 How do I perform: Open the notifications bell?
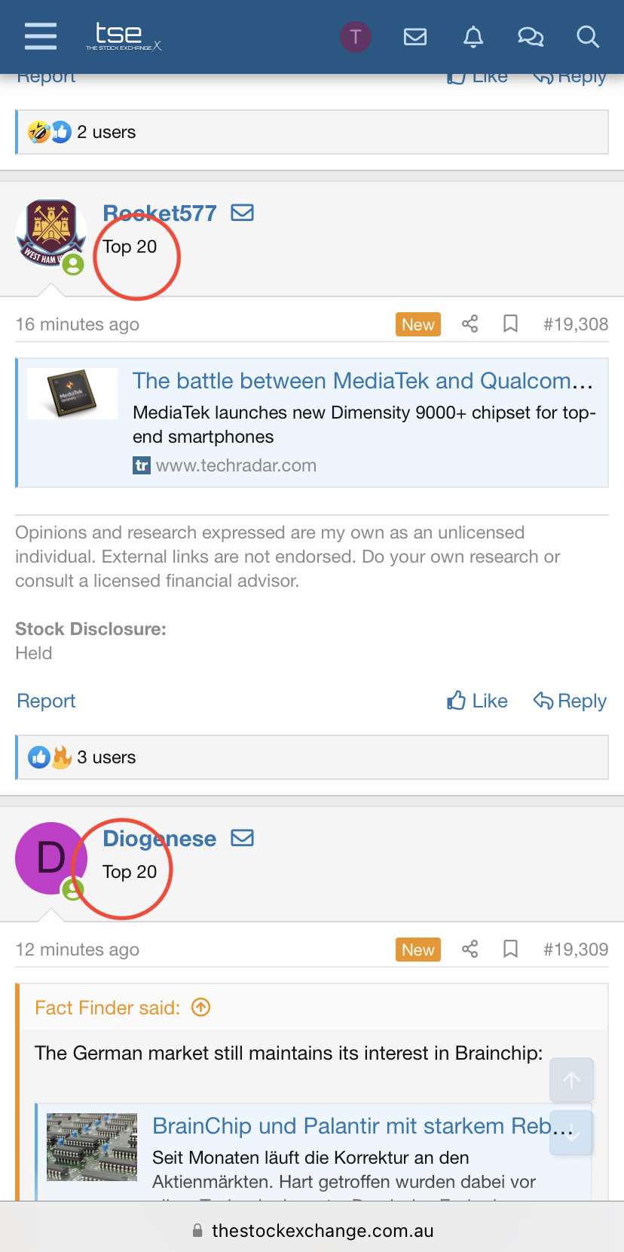click(x=473, y=36)
